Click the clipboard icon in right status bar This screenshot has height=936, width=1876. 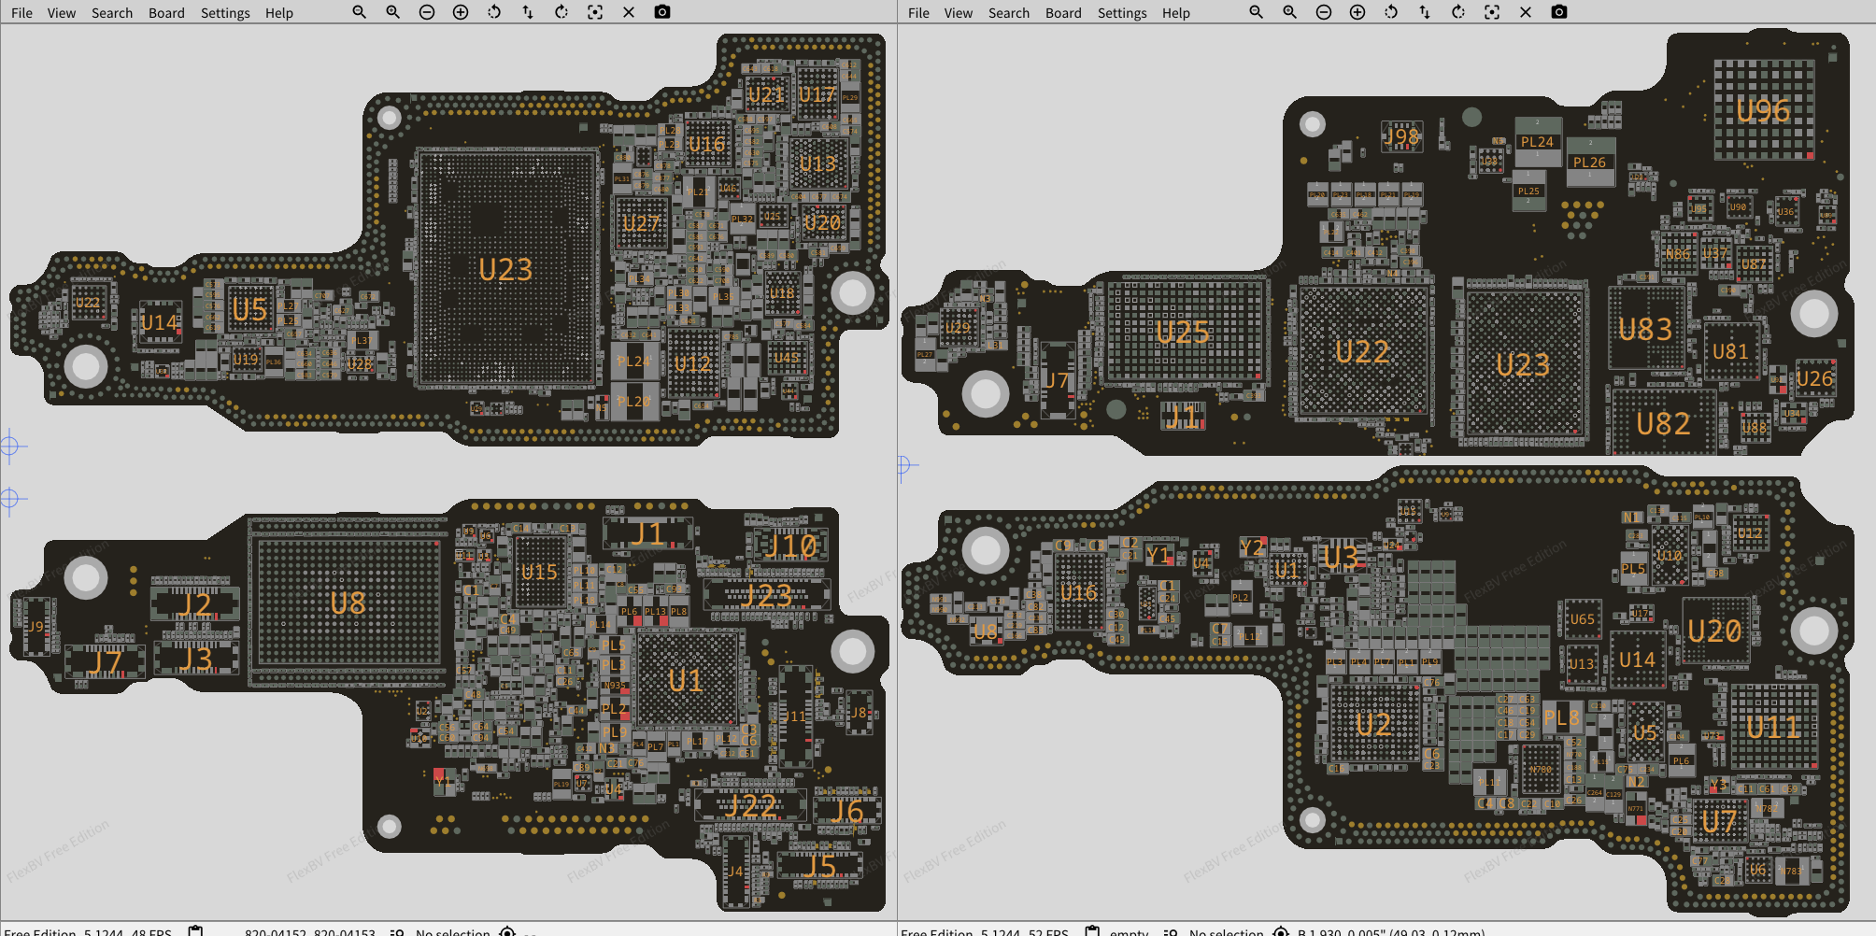point(1092,930)
